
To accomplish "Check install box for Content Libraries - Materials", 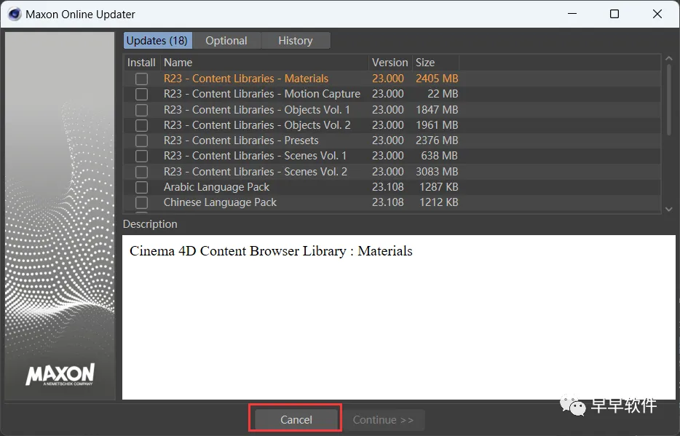I will click(141, 79).
